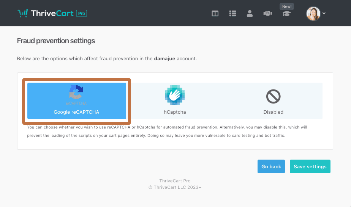Open the products list icon in header
Viewport: 351px width, 207px height.
pos(232,14)
